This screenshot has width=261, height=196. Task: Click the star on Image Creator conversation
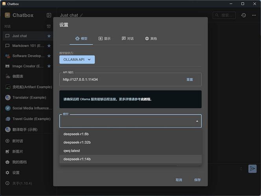49,66
